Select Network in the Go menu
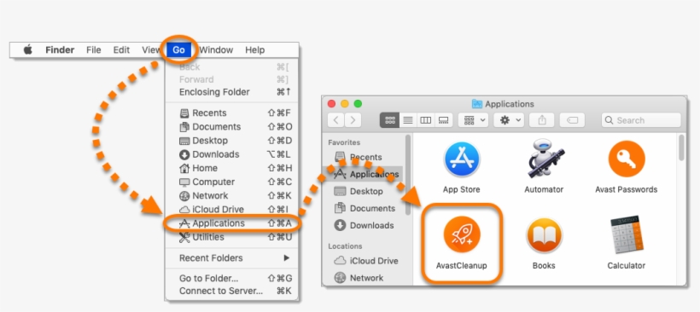 point(231,196)
